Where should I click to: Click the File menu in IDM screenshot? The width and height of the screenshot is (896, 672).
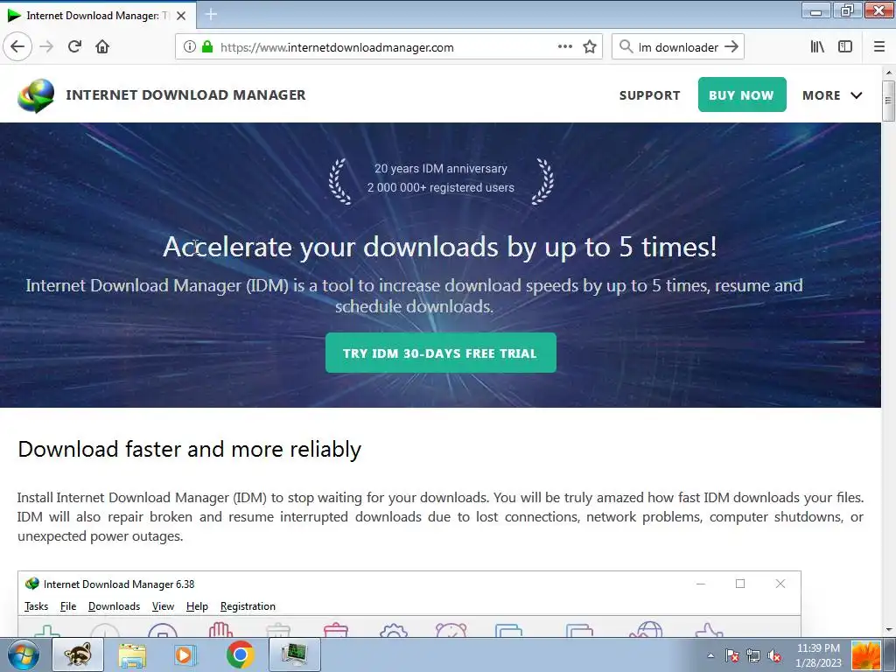pyautogui.click(x=68, y=606)
